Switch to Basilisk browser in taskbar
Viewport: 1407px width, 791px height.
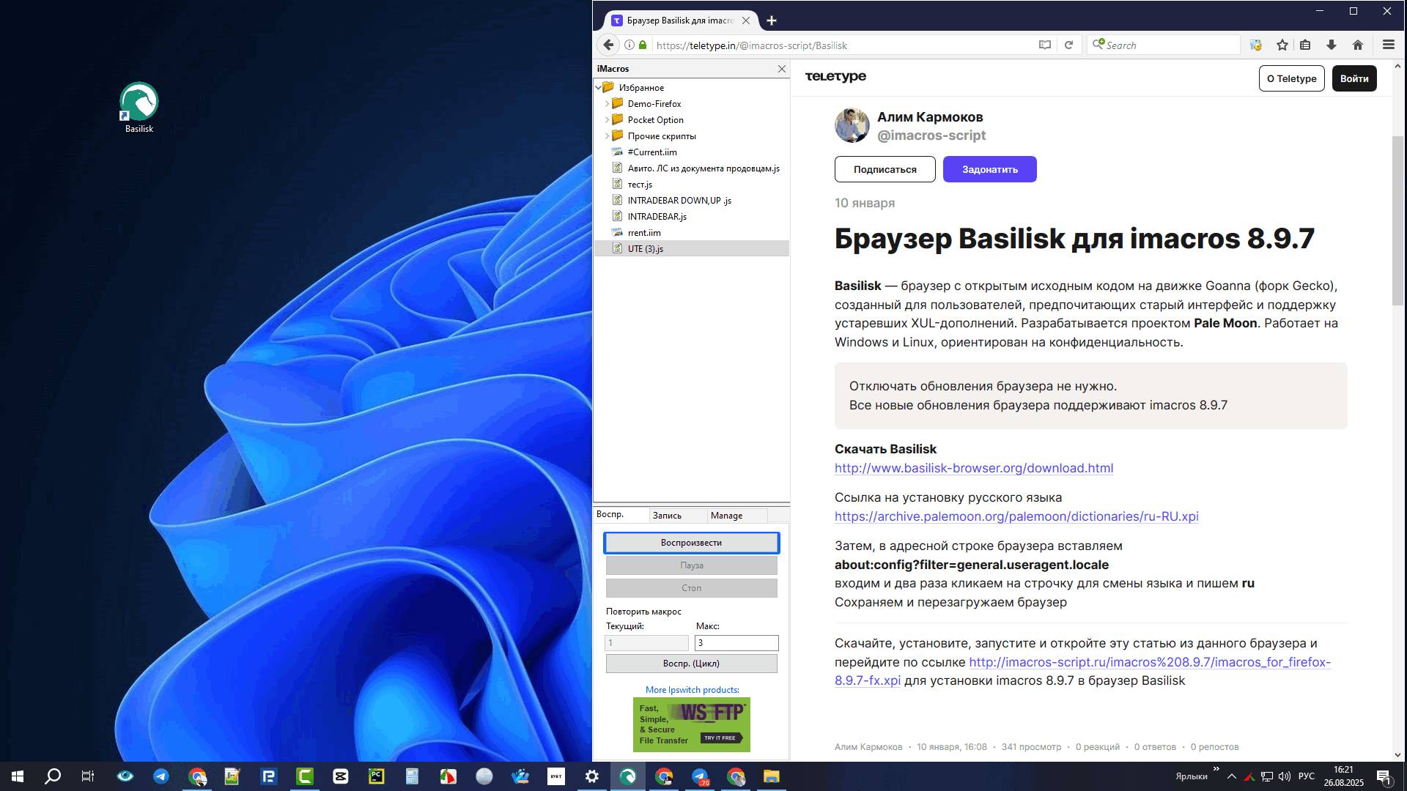pyautogui.click(x=628, y=776)
